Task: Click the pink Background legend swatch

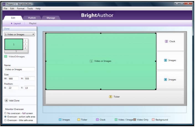Action: pos(153,120)
